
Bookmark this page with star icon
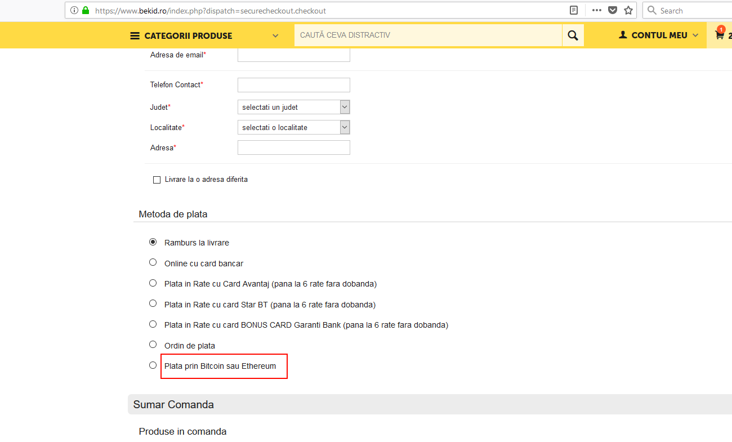click(x=628, y=10)
